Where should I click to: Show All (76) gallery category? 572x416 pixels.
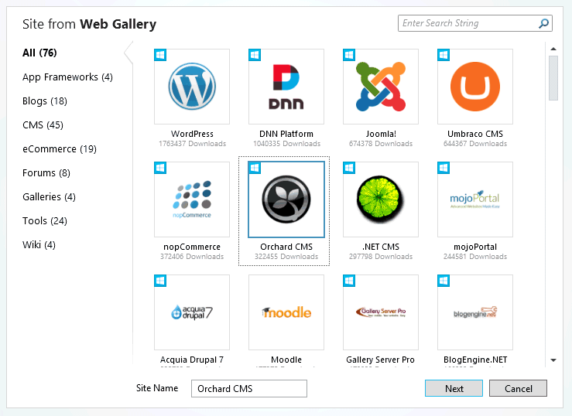pyautogui.click(x=39, y=53)
